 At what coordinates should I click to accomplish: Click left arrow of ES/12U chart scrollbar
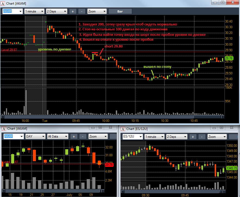tap(123, 191)
